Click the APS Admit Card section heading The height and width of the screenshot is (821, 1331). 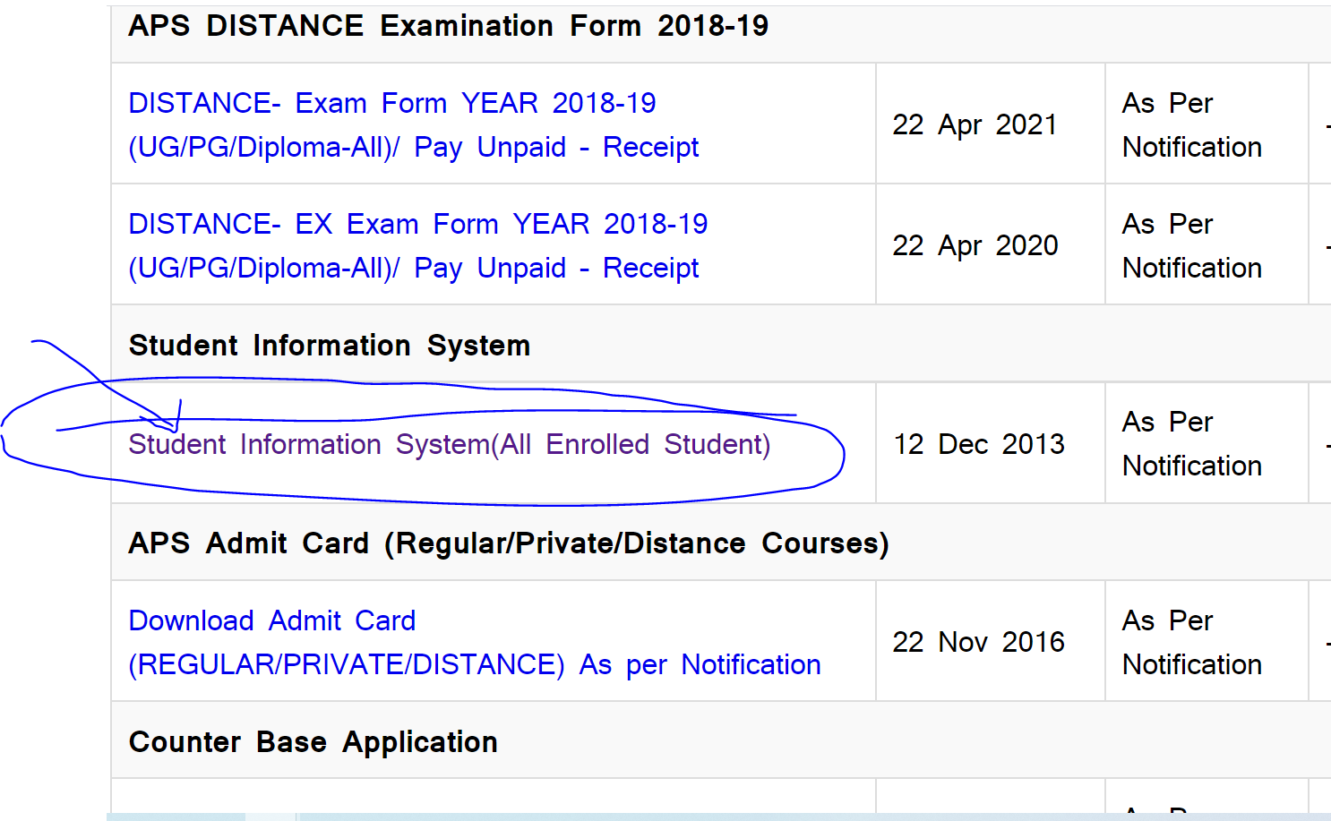point(509,543)
